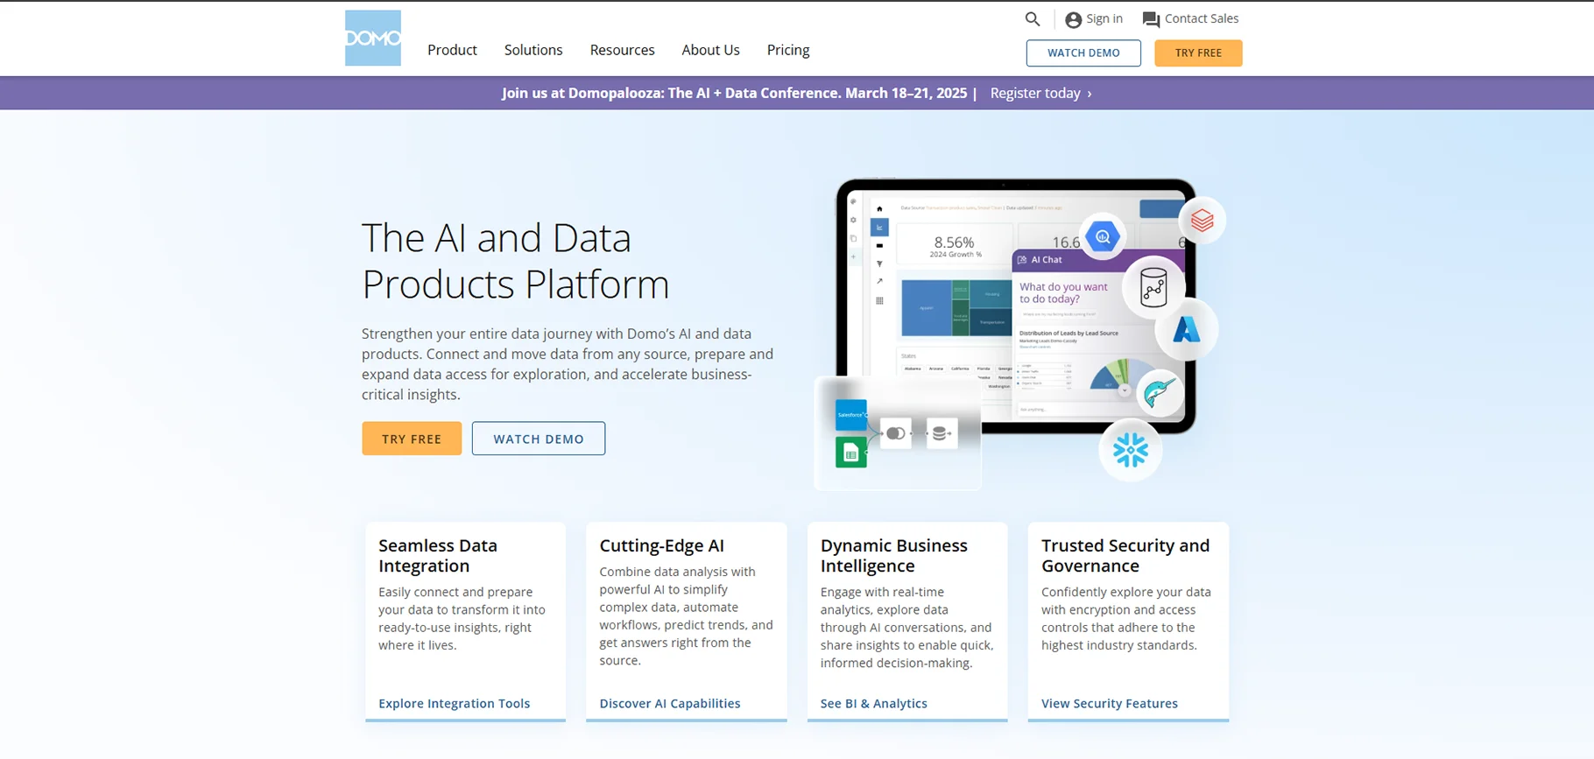Open View Security Features link
This screenshot has height=759, width=1594.
click(1110, 703)
